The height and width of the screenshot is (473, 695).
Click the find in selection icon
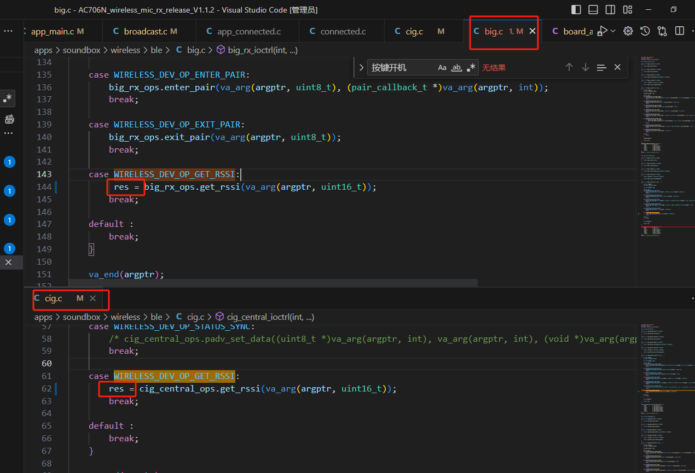pyautogui.click(x=601, y=67)
